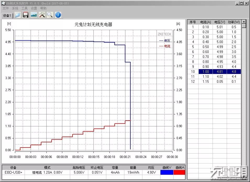Open the 帮助 menu
The width and height of the screenshot is (250, 182).
43,8
